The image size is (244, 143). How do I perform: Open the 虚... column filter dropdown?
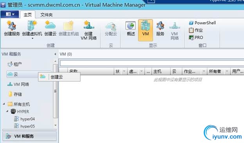click(142, 71)
